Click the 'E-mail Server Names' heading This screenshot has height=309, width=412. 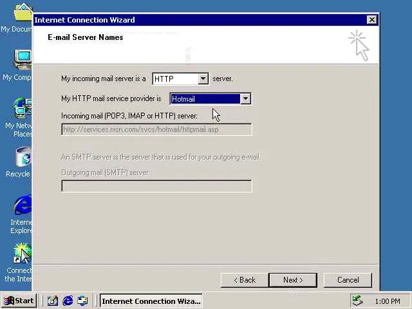pyautogui.click(x=86, y=37)
